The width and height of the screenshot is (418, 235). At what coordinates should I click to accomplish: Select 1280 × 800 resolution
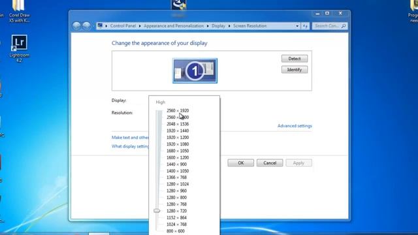click(x=176, y=197)
